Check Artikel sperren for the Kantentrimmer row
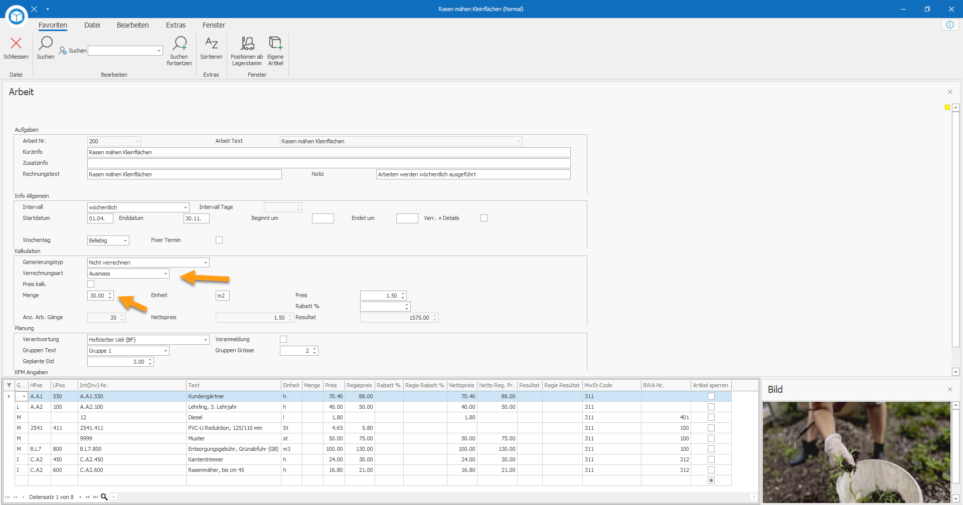 click(x=711, y=459)
